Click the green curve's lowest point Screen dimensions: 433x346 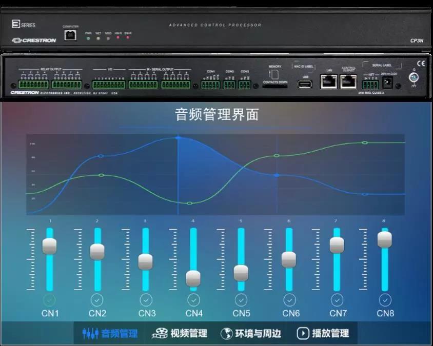point(189,203)
